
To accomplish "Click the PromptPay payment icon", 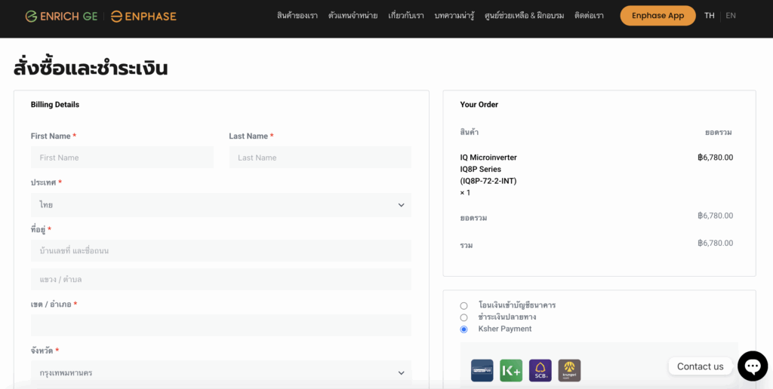I will tap(482, 370).
